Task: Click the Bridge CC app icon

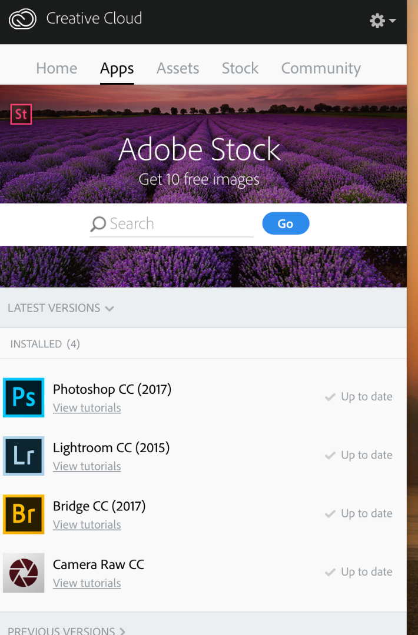Action: click(x=24, y=514)
